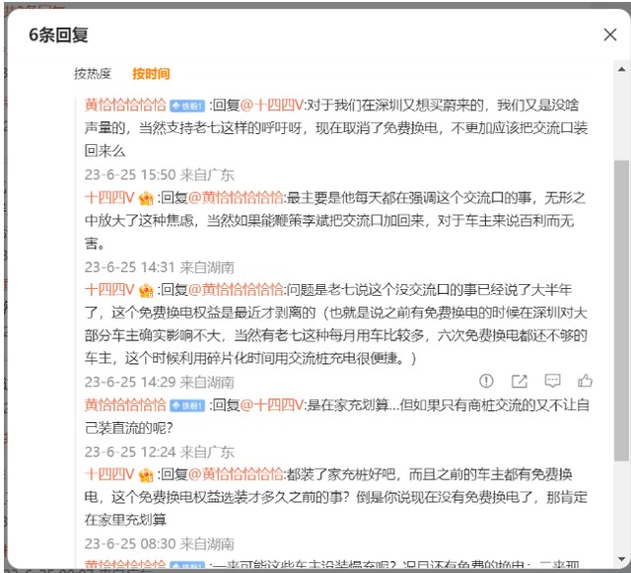The width and height of the screenshot is (631, 573).
Task: Open 黄恰恰恰恰恰 profile from first reply
Action: 125,104
